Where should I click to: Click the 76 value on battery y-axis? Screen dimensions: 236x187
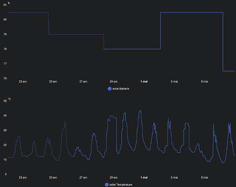click(5, 78)
